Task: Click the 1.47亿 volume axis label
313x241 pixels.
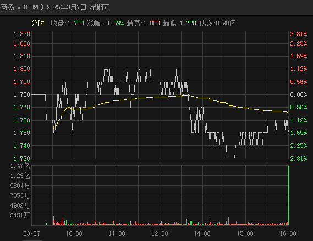Action: click(x=20, y=166)
